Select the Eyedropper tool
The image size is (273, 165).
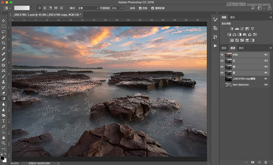click(3, 49)
